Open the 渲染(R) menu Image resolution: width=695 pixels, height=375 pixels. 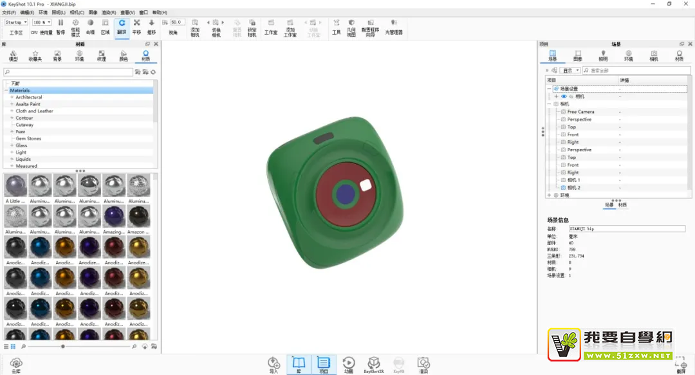109,12
